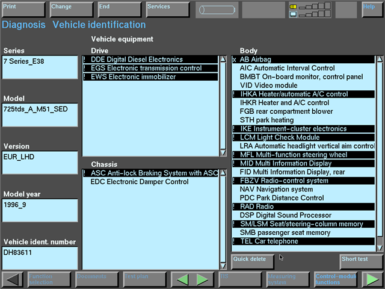Select RAD Radio

[303, 207]
